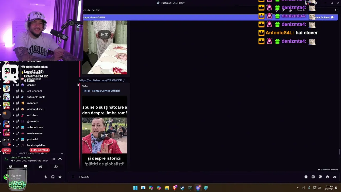Image resolution: width=341 pixels, height=192 pixels.
Task: Open TikTok - Remus Cernea Official embed title
Action: coord(101,91)
